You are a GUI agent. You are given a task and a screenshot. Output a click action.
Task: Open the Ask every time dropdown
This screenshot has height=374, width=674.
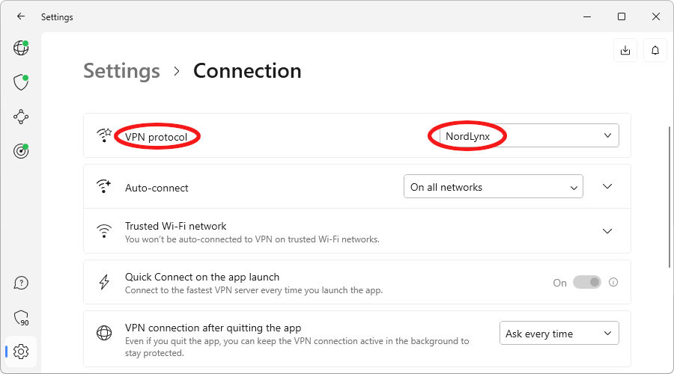[x=559, y=333]
